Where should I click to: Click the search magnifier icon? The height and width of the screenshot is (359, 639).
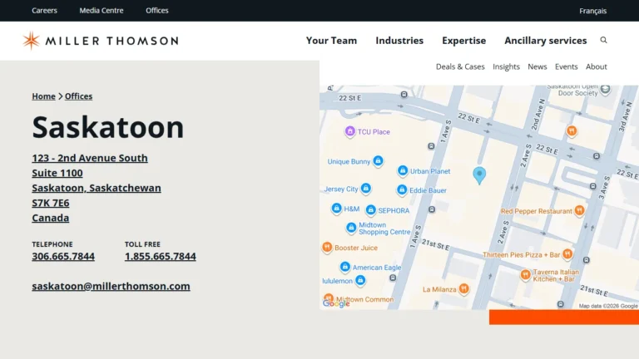coord(603,40)
